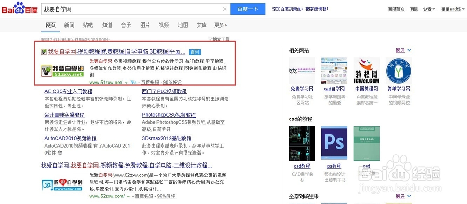Open the cad自学网 link

(334, 89)
